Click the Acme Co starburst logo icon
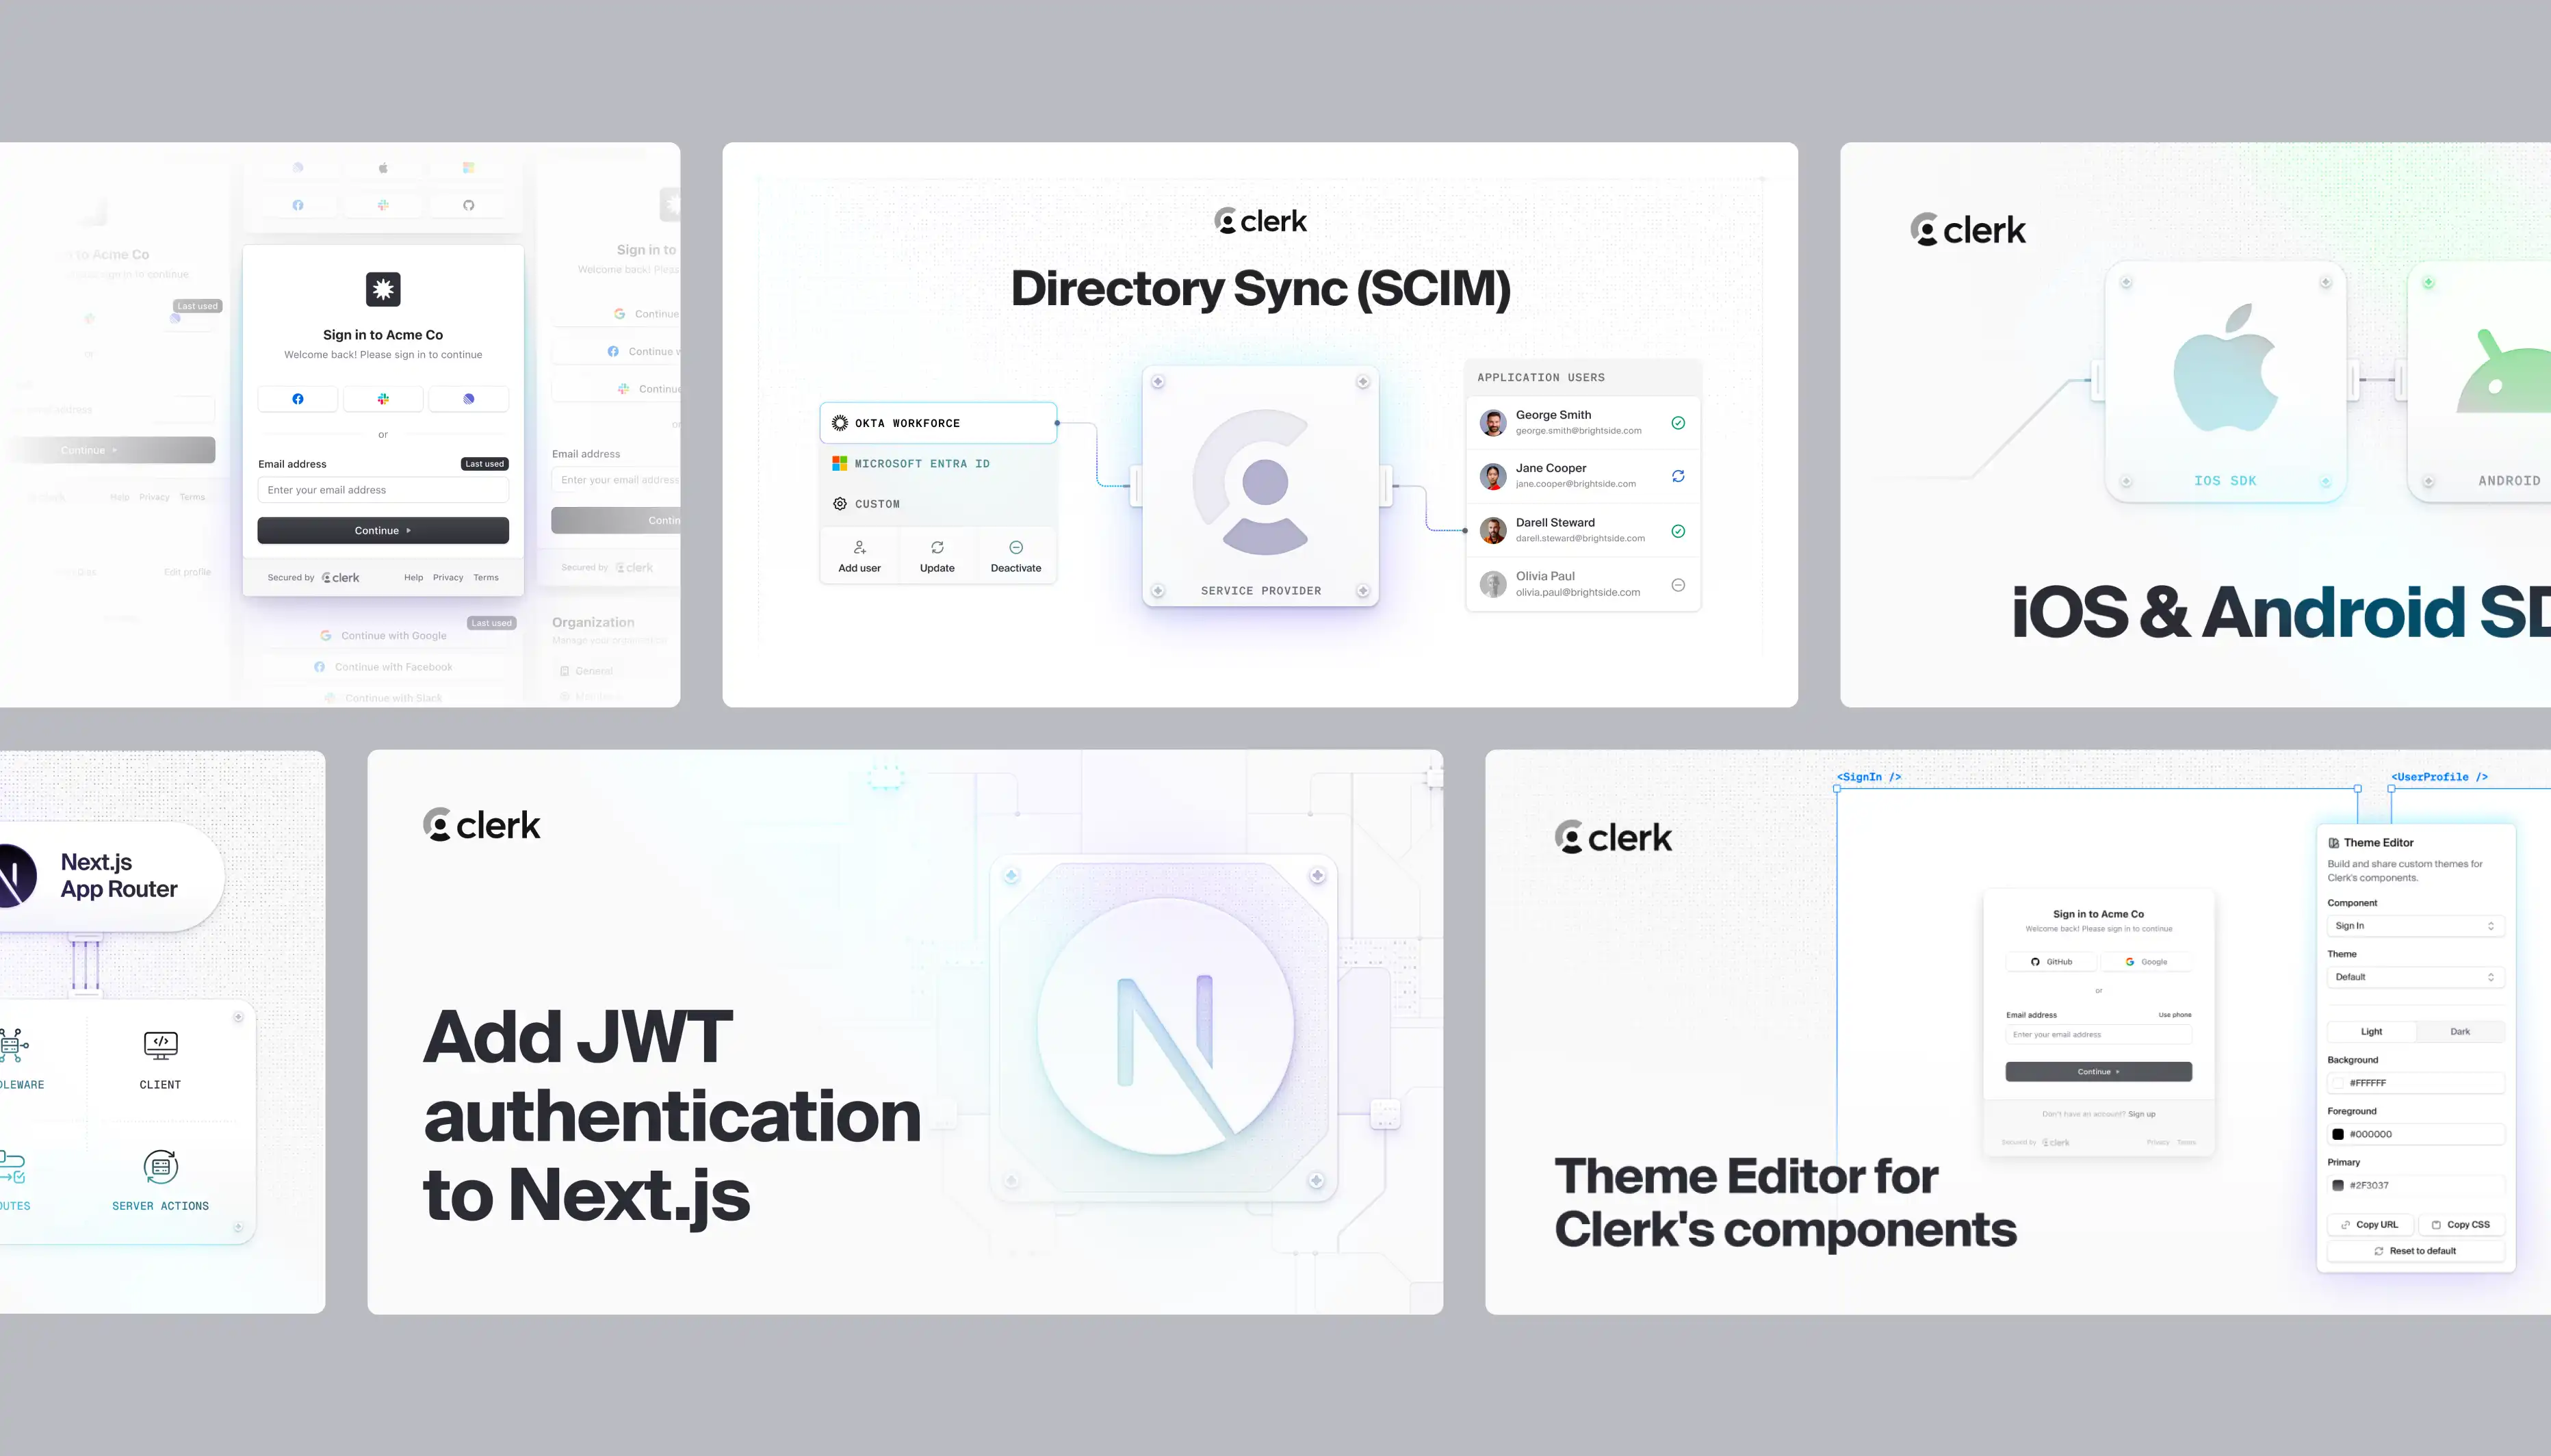Image resolution: width=2551 pixels, height=1456 pixels. click(x=383, y=290)
